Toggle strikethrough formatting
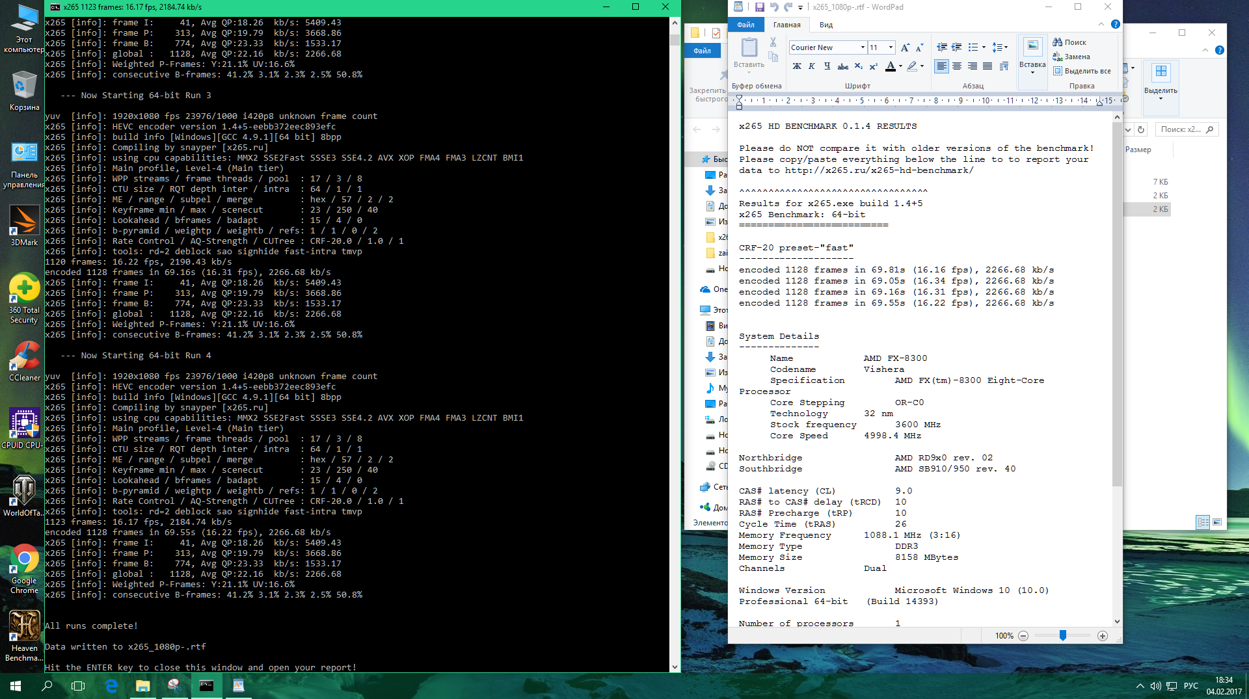1249x699 pixels. pyautogui.click(x=842, y=66)
